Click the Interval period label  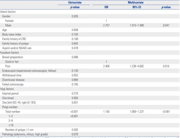[x=10, y=94]
